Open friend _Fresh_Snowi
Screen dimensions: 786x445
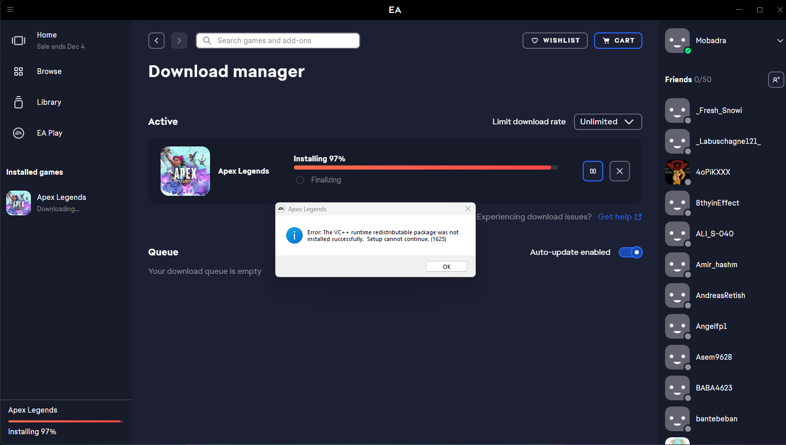point(719,110)
